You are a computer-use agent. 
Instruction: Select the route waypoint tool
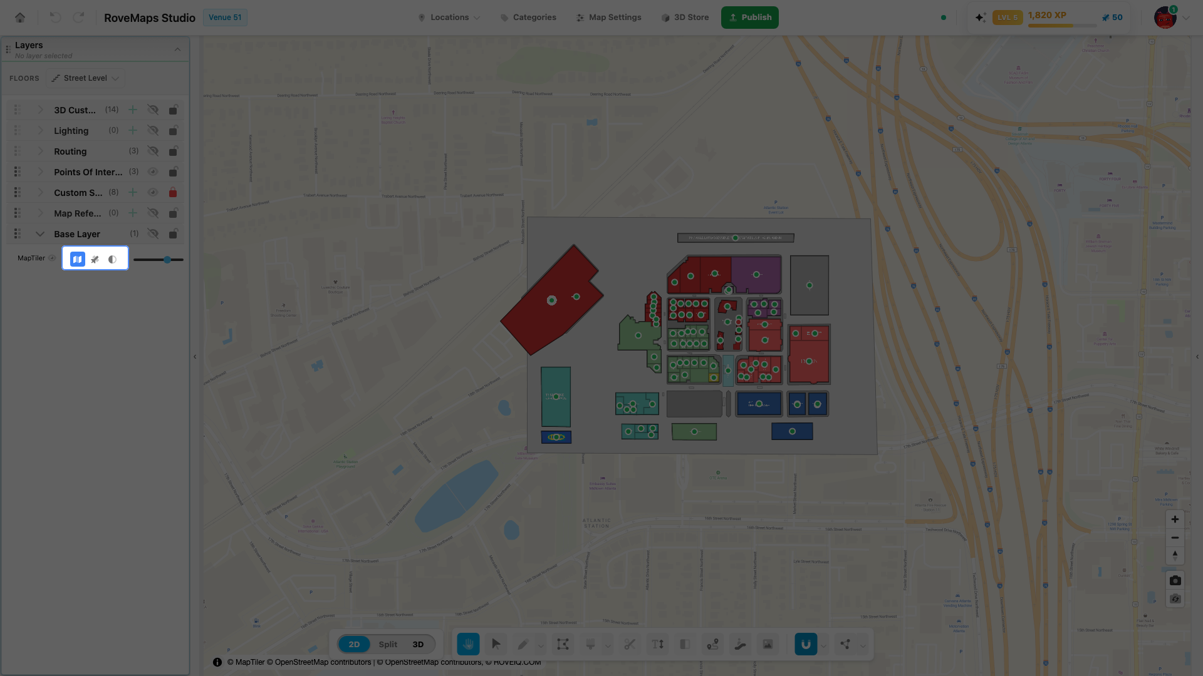tap(712, 644)
